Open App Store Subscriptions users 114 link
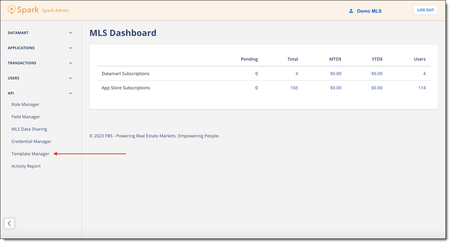The height and width of the screenshot is (244, 451). (422, 88)
